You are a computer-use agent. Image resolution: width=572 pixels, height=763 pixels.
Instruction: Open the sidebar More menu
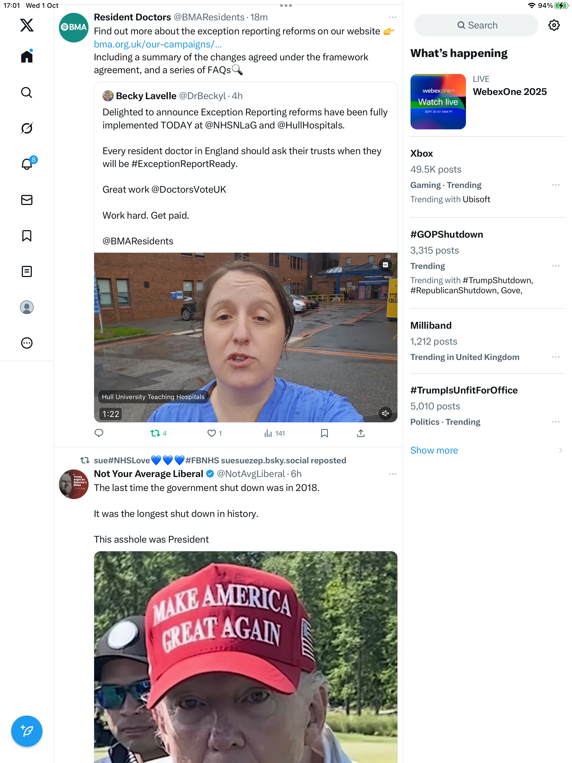point(27,343)
